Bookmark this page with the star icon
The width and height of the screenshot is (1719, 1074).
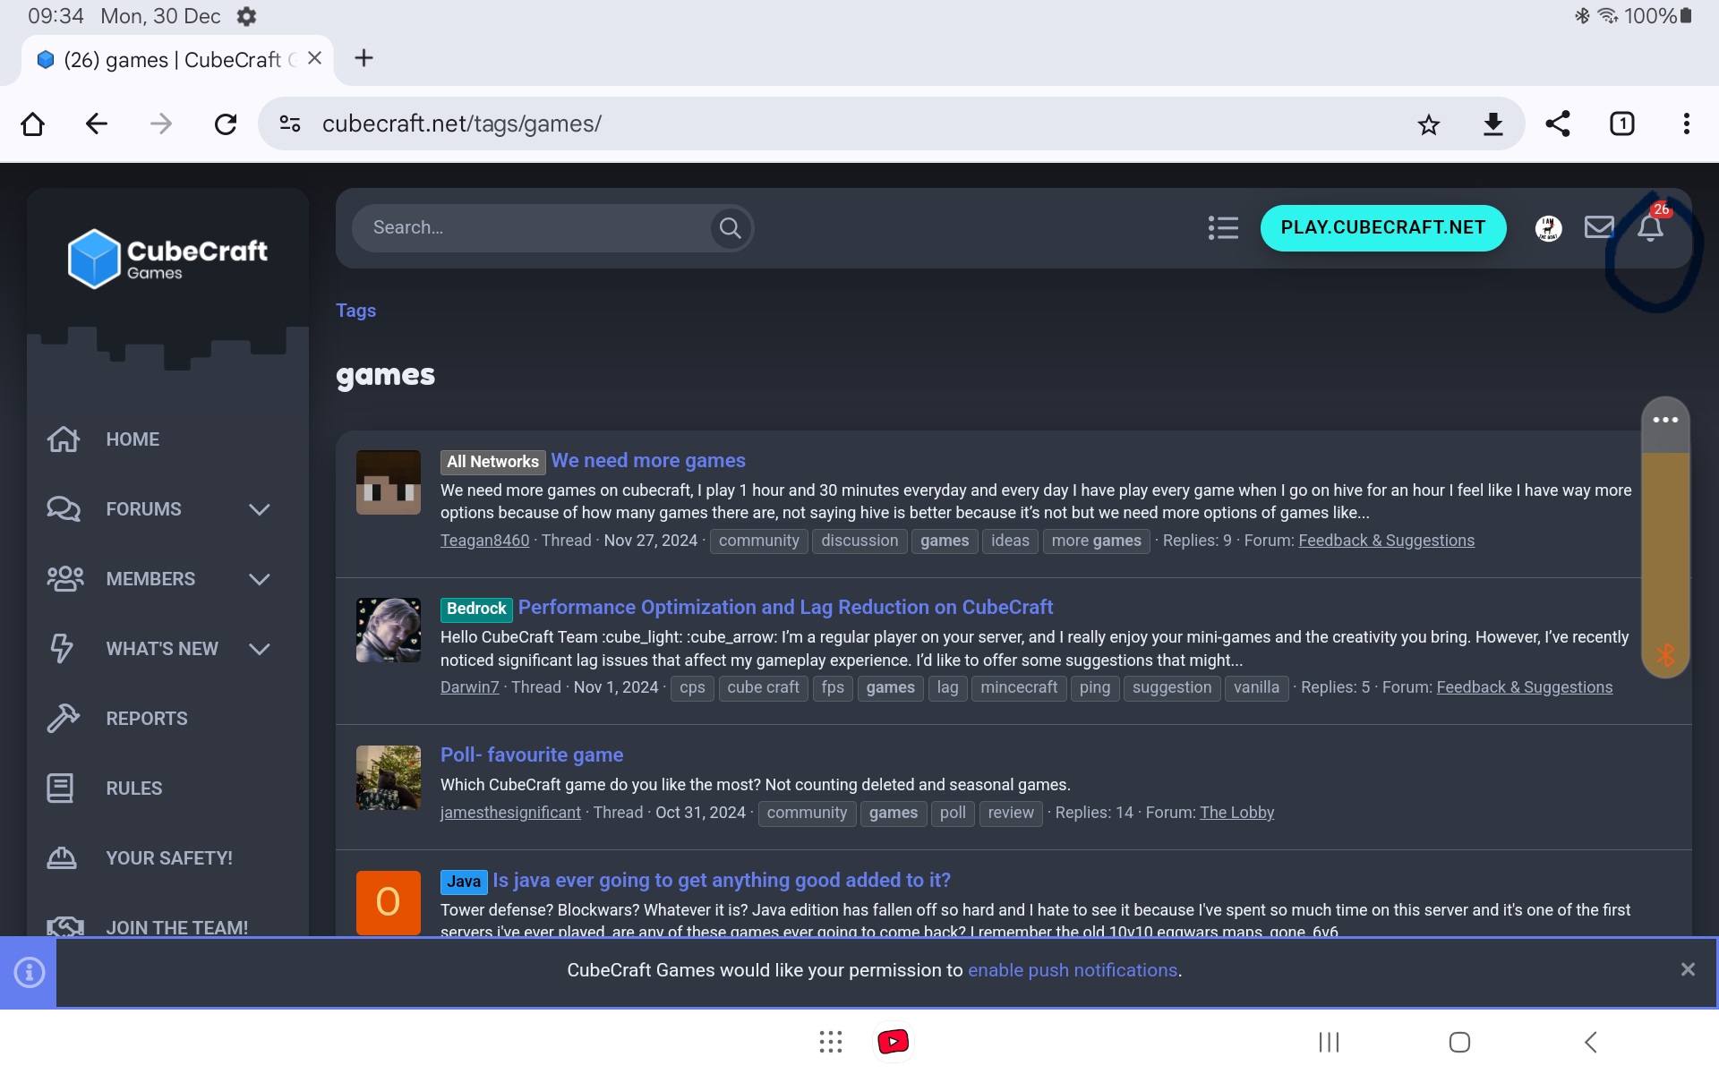click(1429, 124)
